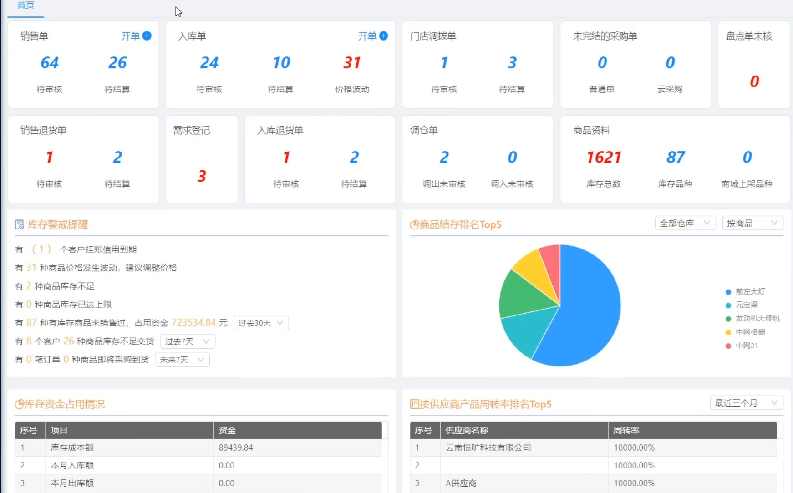Open the 64 待审核 sales orders
Viewport: 793px width, 493px height.
(50, 63)
